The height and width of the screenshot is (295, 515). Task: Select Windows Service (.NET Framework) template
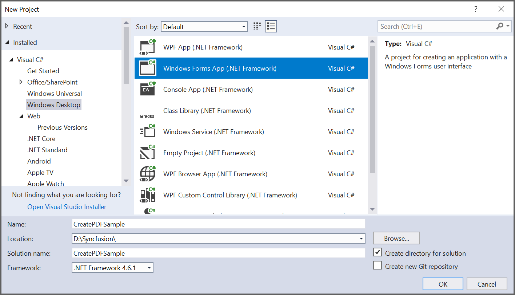pos(251,132)
